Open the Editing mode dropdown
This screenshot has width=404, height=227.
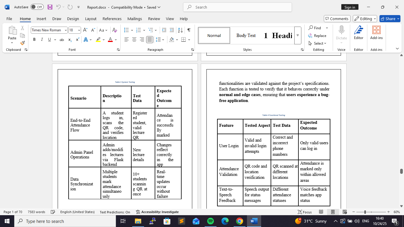coord(365,19)
